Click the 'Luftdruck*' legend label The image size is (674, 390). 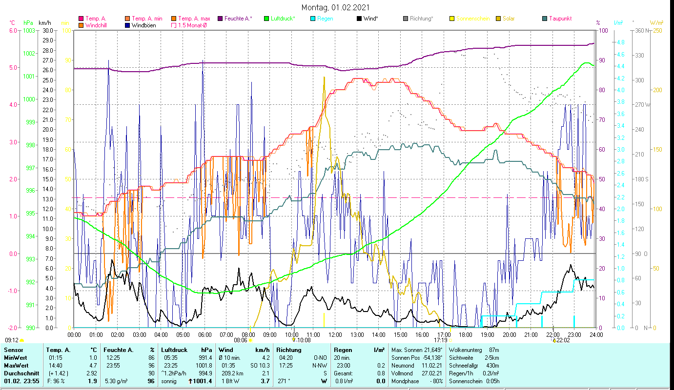pos(283,19)
